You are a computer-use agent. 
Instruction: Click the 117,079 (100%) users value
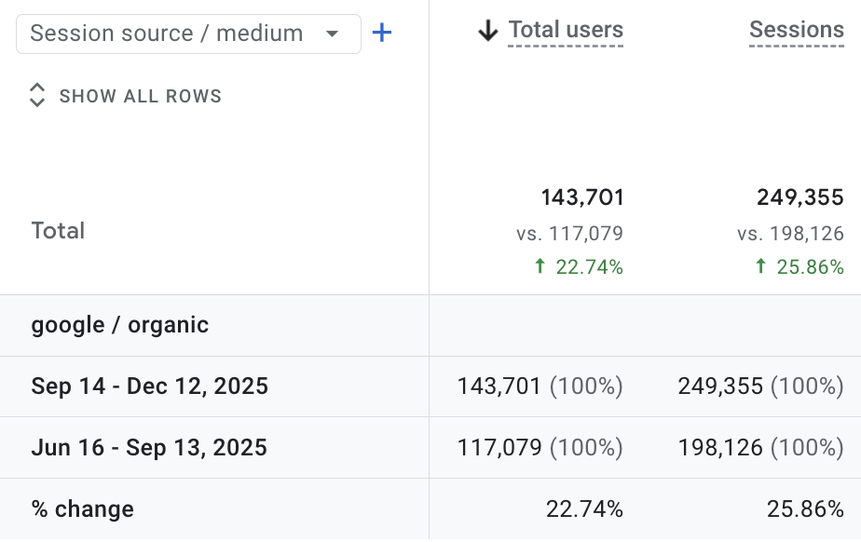(x=540, y=447)
